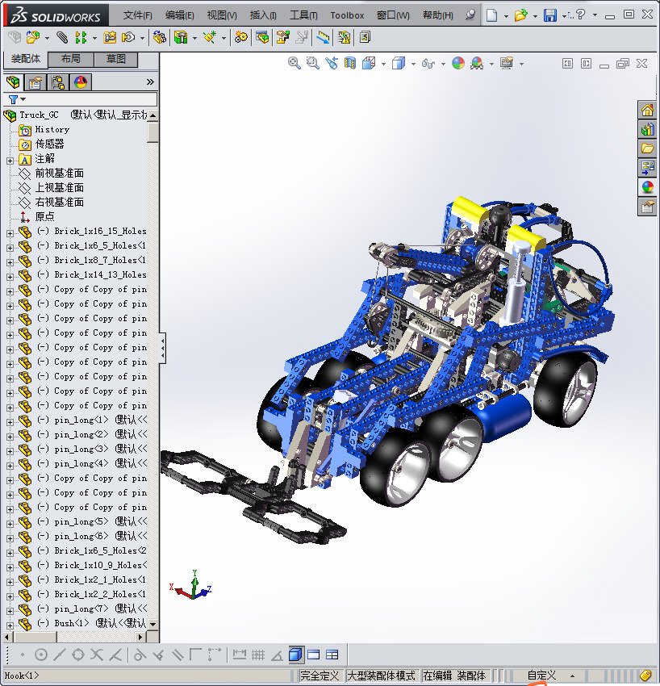The width and height of the screenshot is (660, 686).
Task: Expand the Brick_1x16_15_Holes component
Action: click(10, 233)
